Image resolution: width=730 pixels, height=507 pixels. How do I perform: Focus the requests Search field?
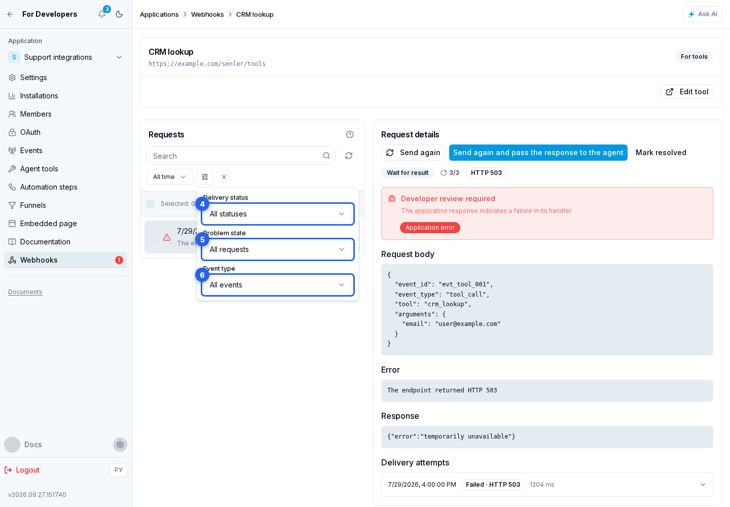click(x=241, y=156)
